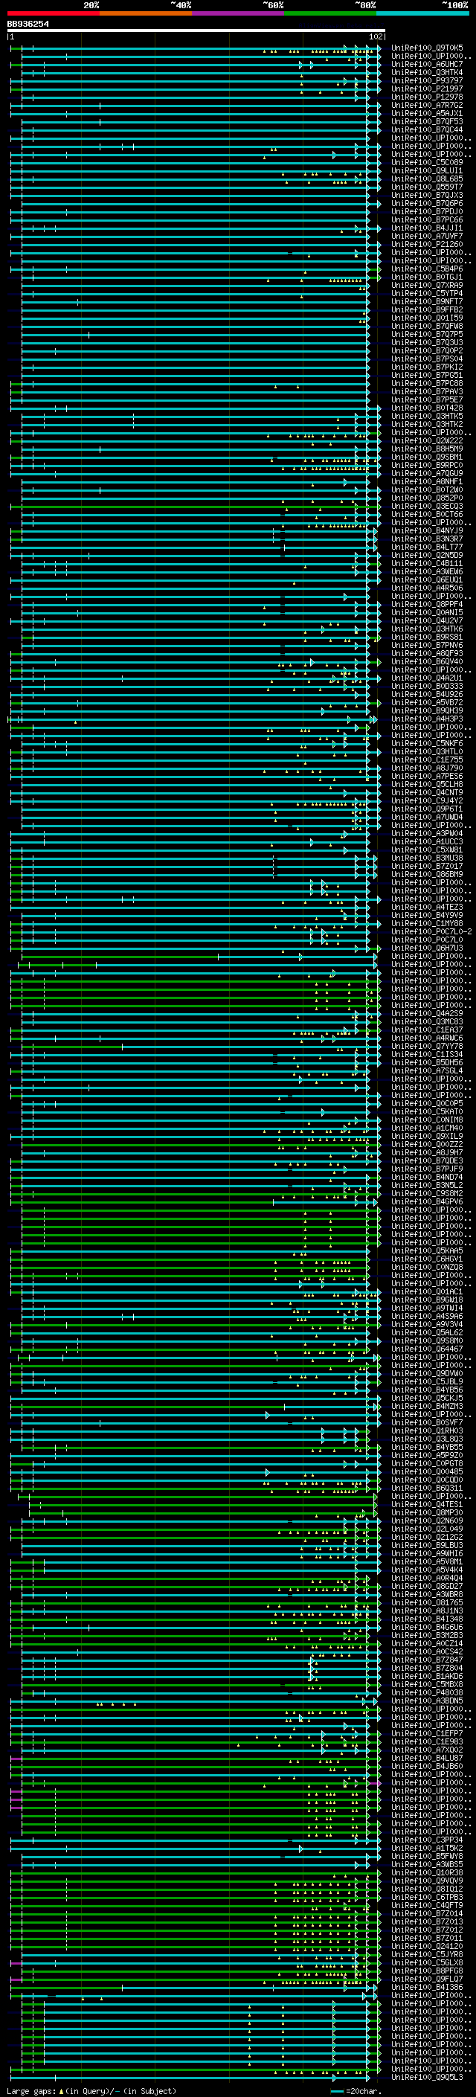Pick the UniRef100_Q9SBM1 entry
The height and width of the screenshot is (2097, 476).
click(427, 457)
